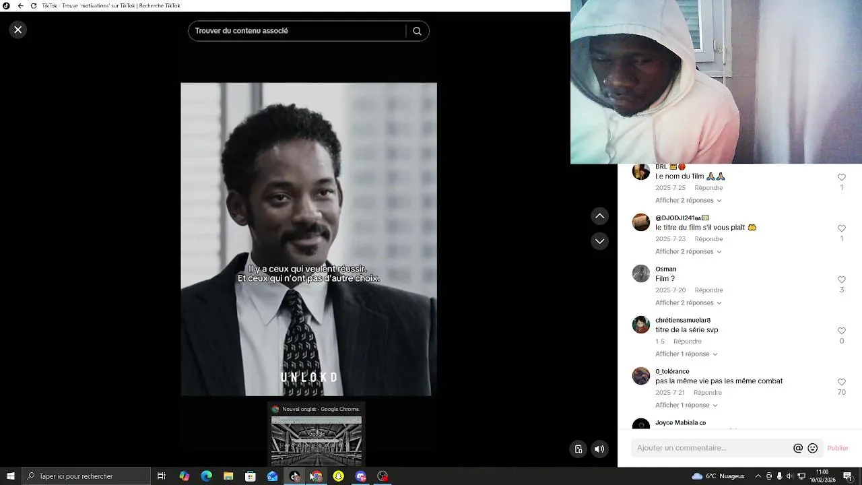
Task: Reload the page with refresh icon
Action: [x=33, y=5]
